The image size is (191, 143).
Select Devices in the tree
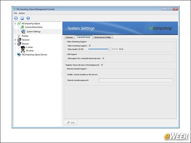pyautogui.click(x=25, y=44)
